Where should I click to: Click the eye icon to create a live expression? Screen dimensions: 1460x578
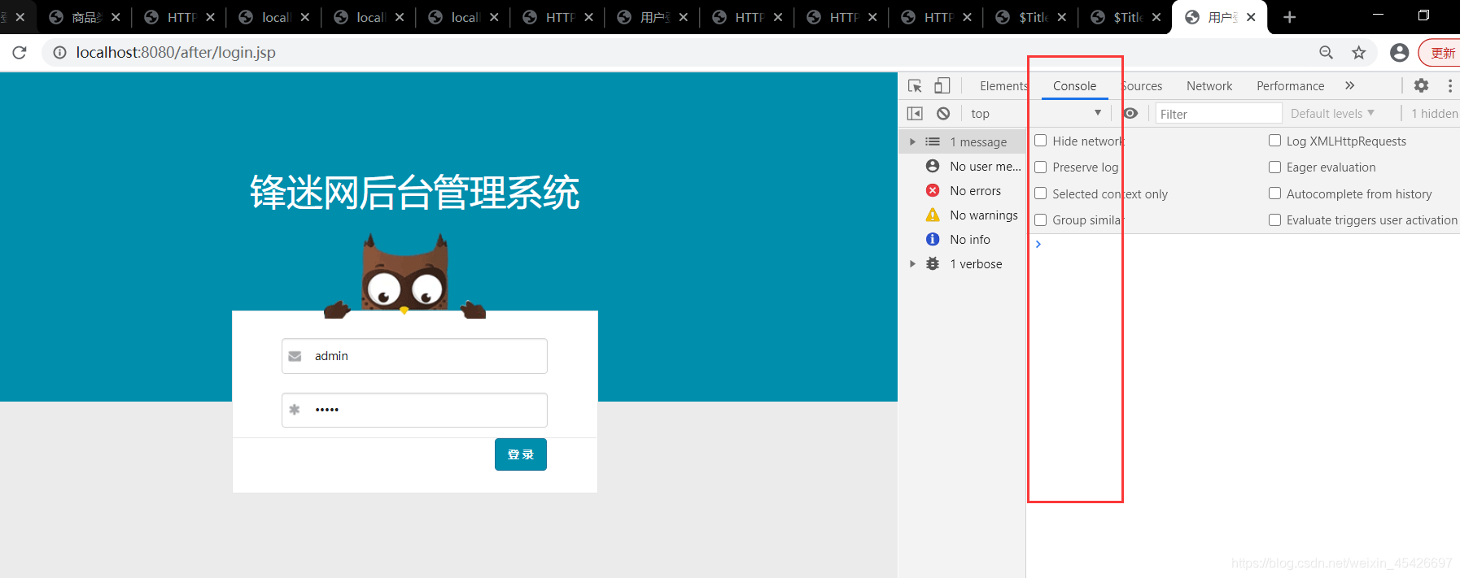[1130, 114]
